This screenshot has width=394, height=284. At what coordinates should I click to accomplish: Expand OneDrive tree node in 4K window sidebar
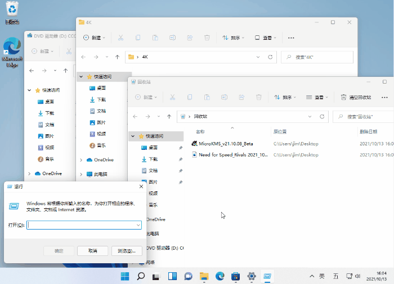(x=82, y=159)
